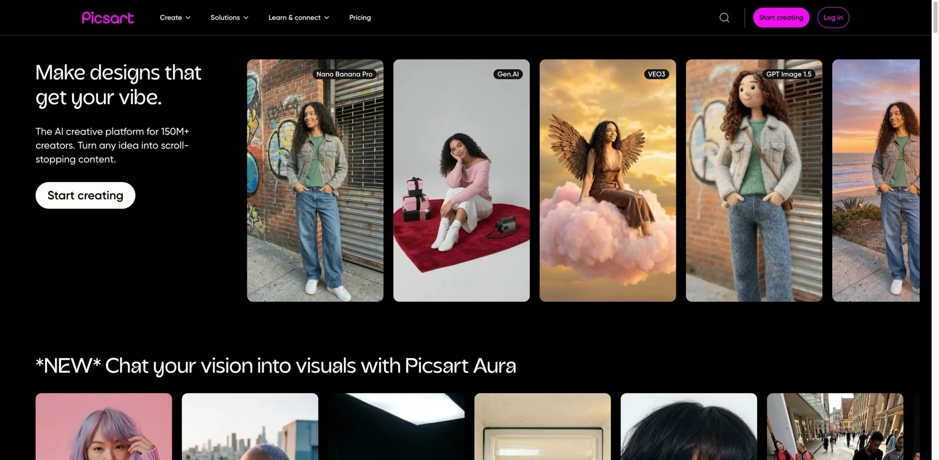The width and height of the screenshot is (939, 460).
Task: Open the Gen.AI image card
Action: [461, 180]
